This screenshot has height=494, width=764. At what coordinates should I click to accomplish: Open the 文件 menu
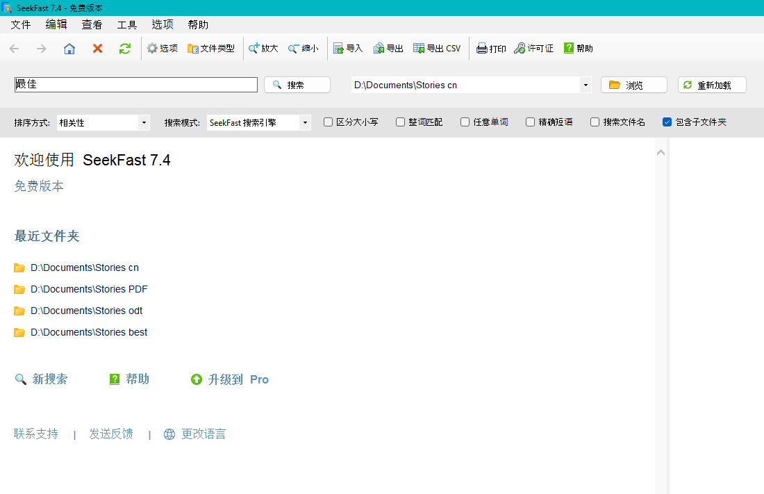point(20,24)
